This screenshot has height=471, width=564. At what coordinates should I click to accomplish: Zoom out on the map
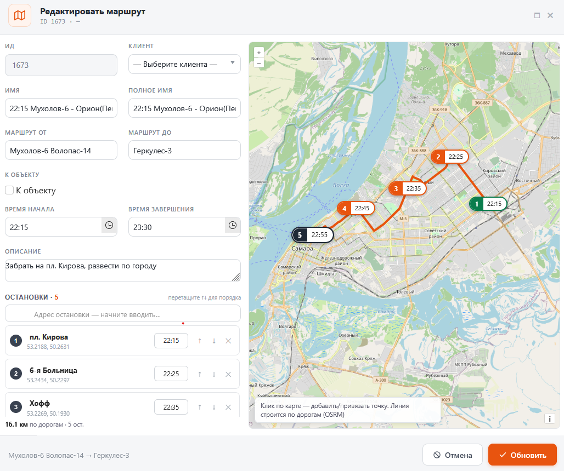(258, 63)
